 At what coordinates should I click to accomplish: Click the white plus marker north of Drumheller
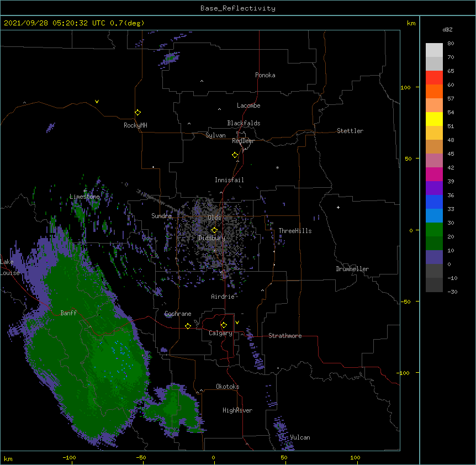tap(338, 207)
